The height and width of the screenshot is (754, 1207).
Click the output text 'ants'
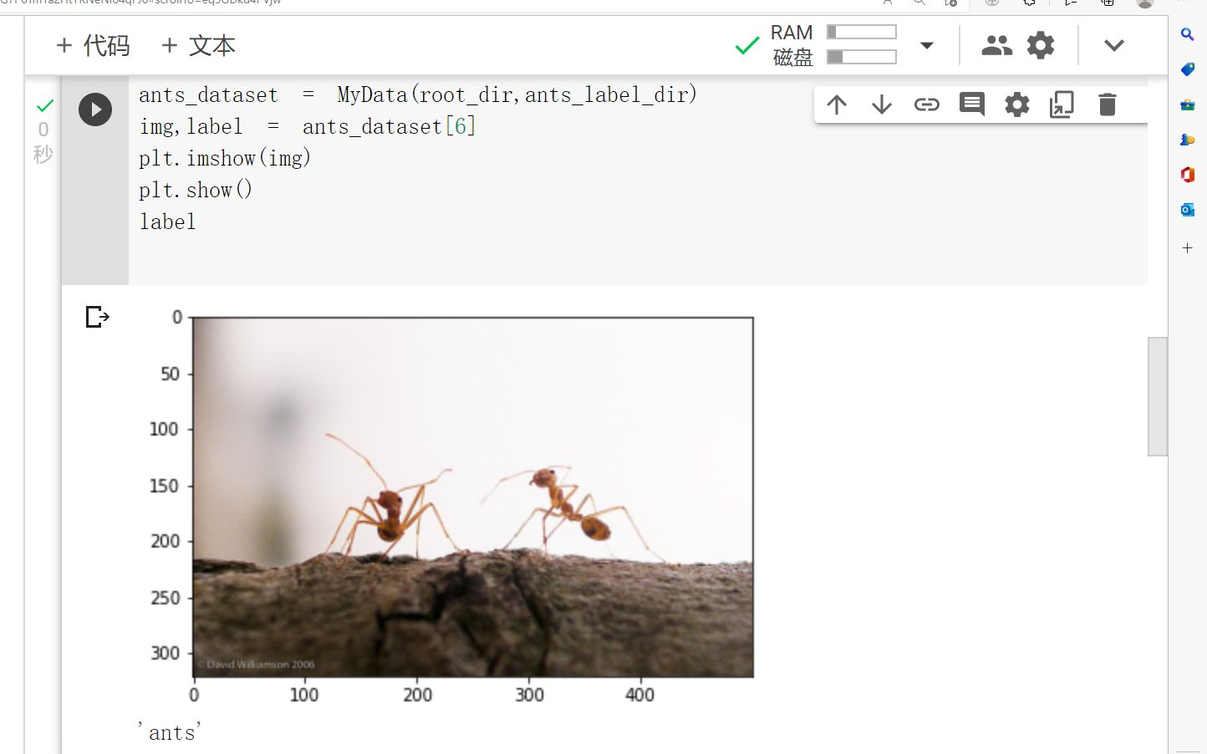point(171,732)
